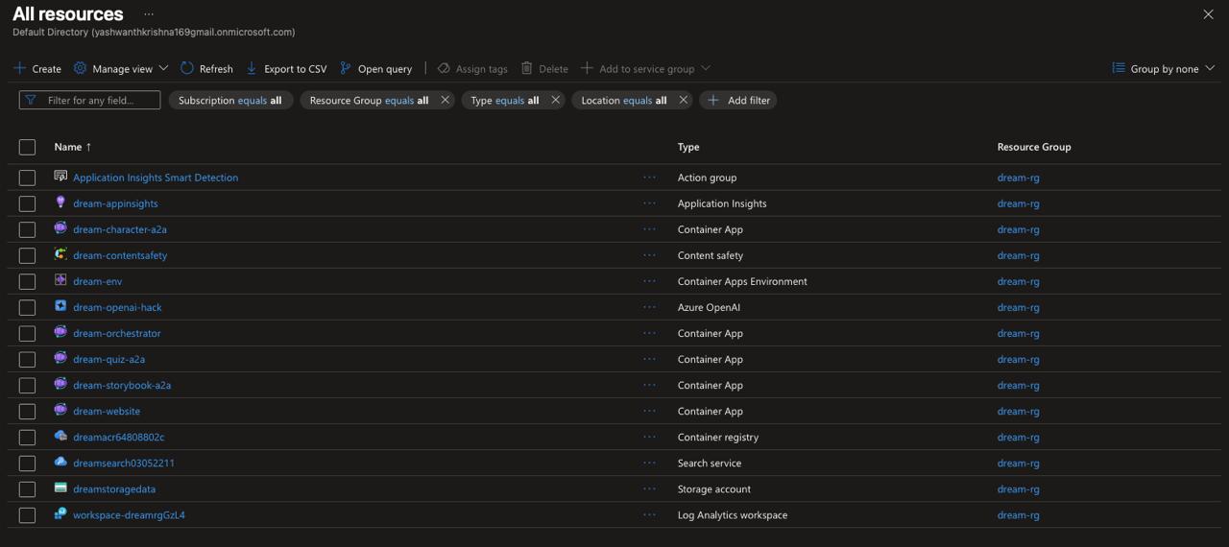Viewport: 1229px width, 547px height.
Task: Remove the Location equals all filter
Action: click(683, 100)
